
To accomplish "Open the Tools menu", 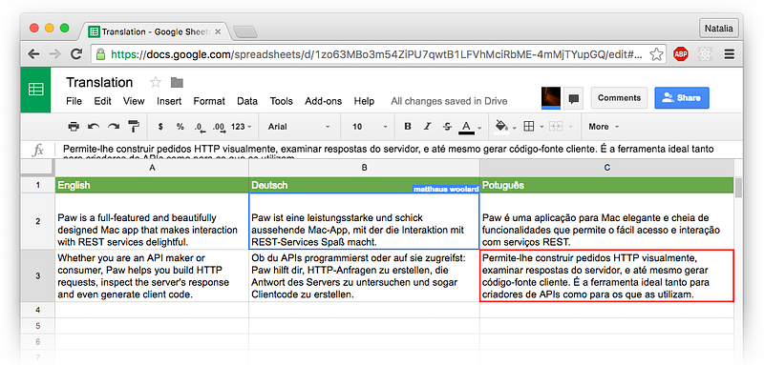I will (281, 101).
